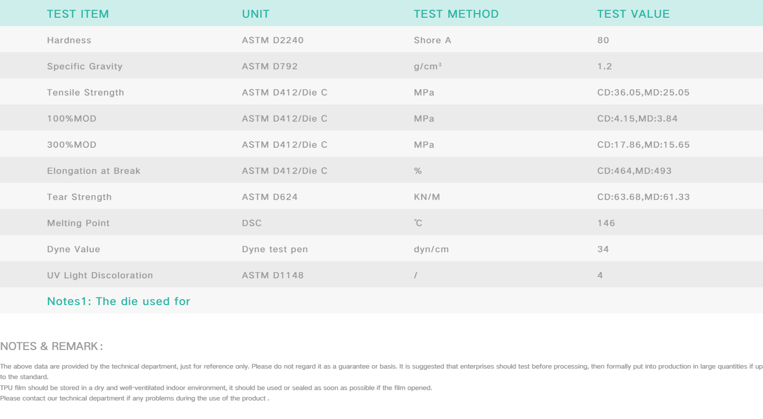The height and width of the screenshot is (419, 763).
Task: Click the Tensile Strength row label
Action: pyautogui.click(x=86, y=92)
